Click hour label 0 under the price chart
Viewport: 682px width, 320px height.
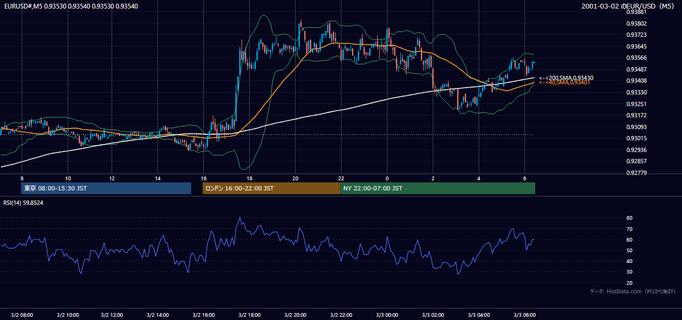(x=387, y=178)
